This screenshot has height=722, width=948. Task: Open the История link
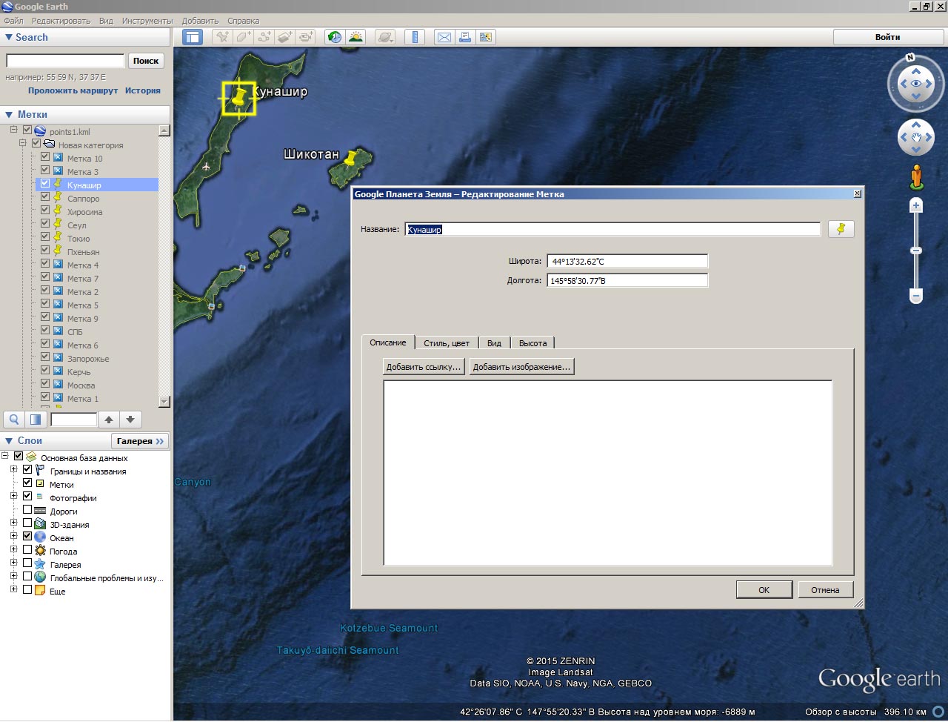tap(143, 90)
